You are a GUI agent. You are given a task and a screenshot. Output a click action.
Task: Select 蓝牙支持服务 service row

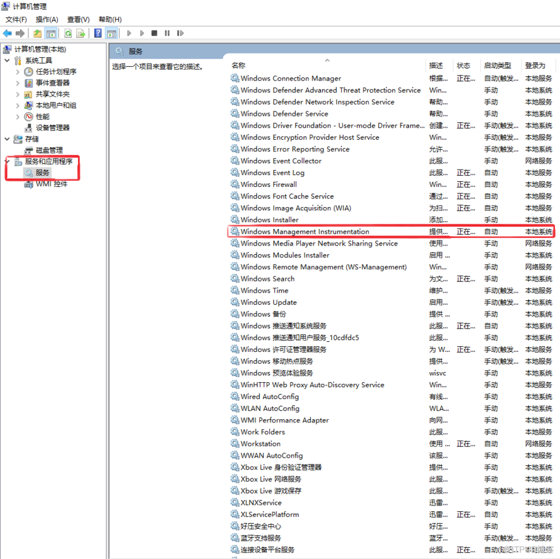tap(391, 538)
